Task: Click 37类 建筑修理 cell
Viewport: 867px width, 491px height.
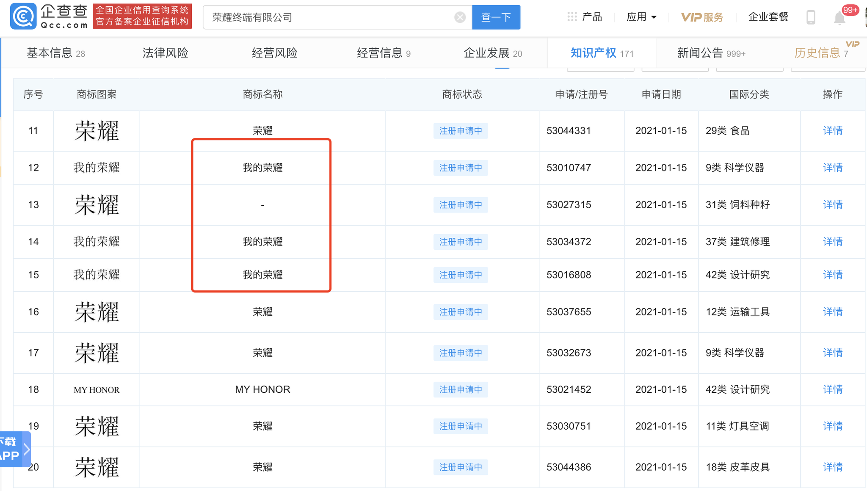Action: tap(737, 242)
